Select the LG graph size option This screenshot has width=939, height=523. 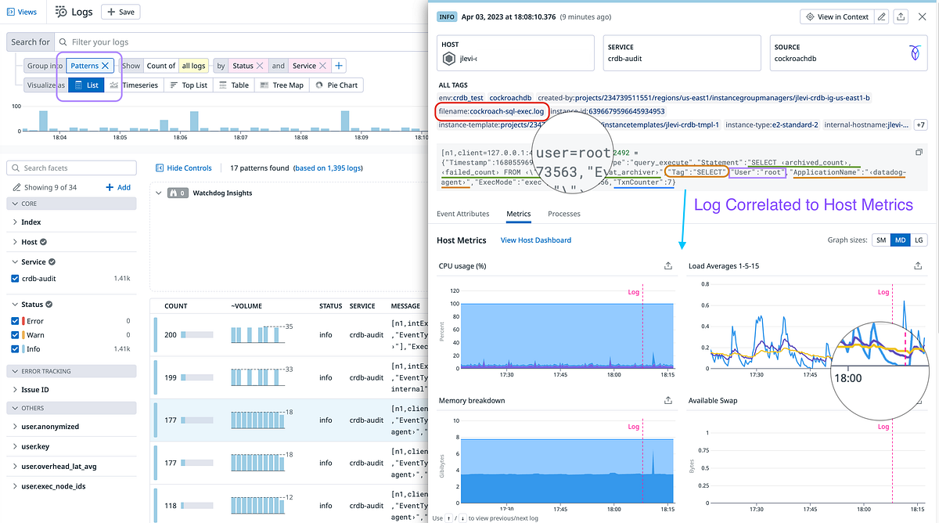coord(919,240)
